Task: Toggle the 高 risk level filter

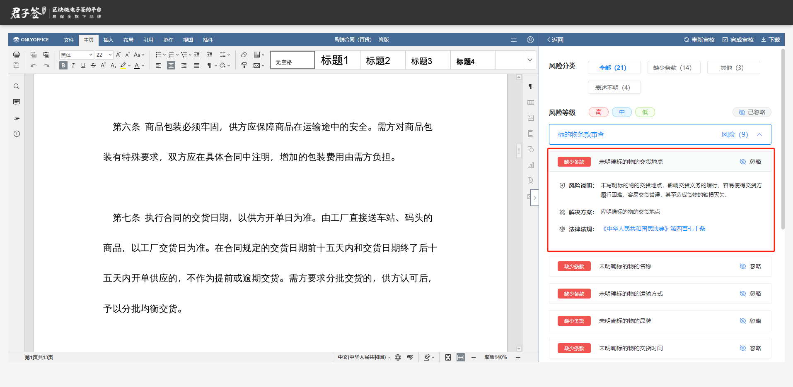Action: coord(598,112)
